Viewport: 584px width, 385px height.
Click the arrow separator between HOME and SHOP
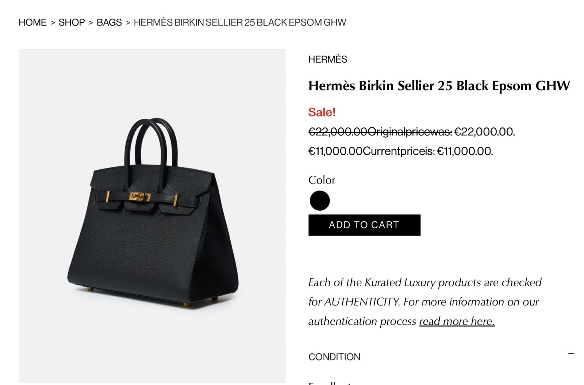53,23
